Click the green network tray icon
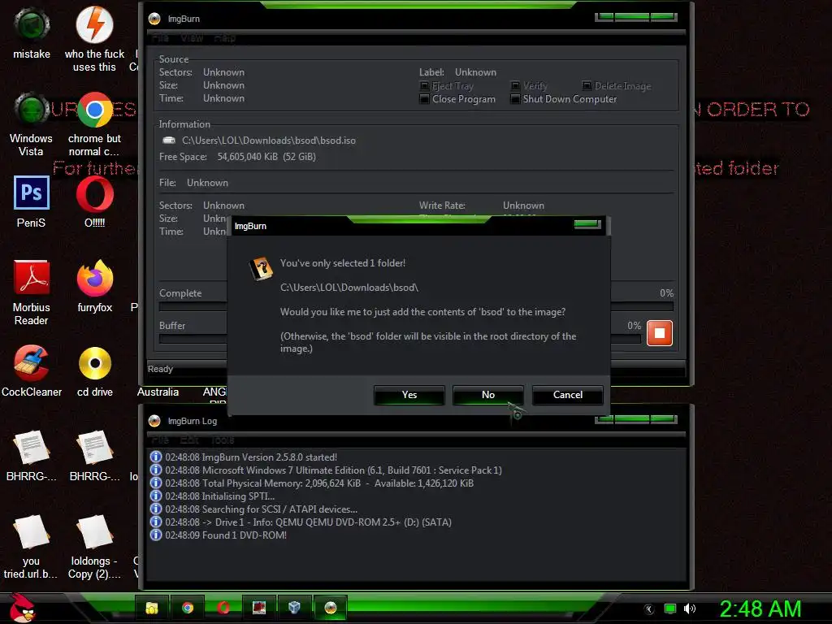The width and height of the screenshot is (832, 624). 670,609
